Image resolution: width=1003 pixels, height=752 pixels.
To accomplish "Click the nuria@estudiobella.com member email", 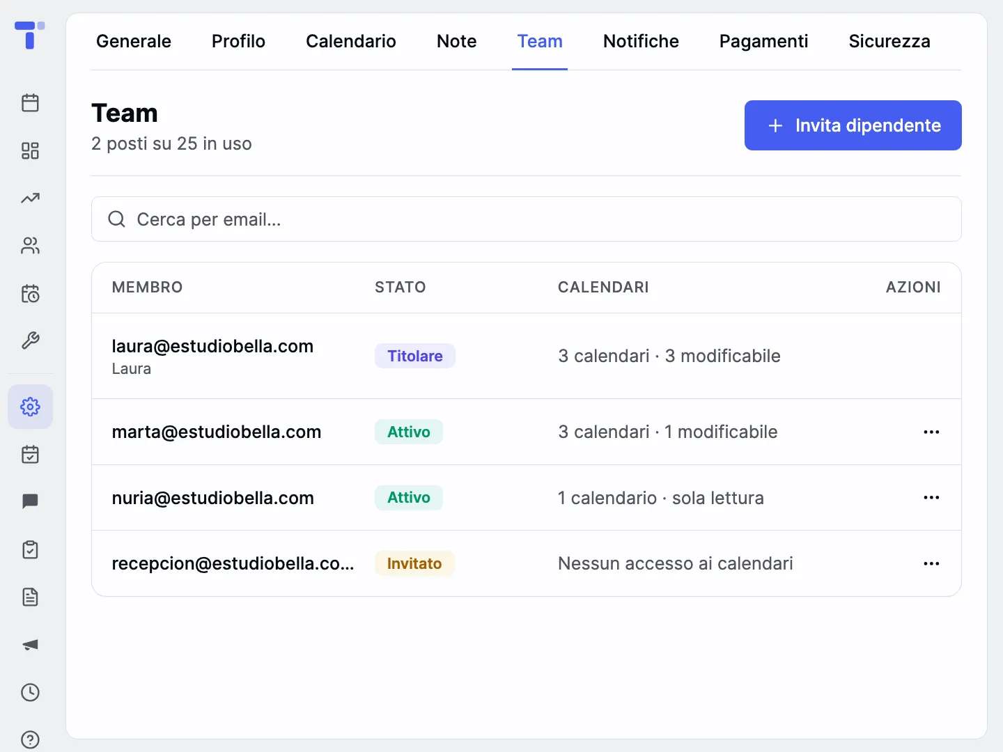I will [x=213, y=498].
